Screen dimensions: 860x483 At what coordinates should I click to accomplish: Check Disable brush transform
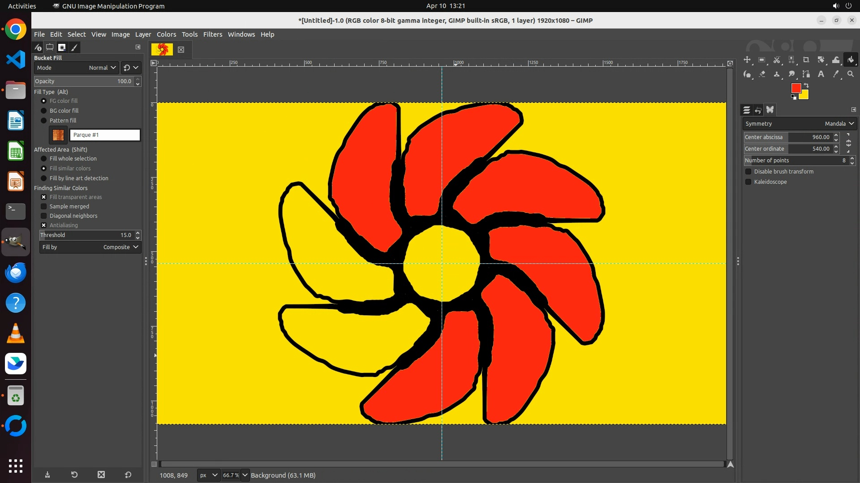(748, 172)
